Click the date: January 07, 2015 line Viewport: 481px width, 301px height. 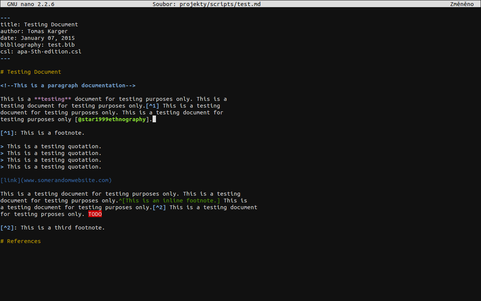click(38, 38)
